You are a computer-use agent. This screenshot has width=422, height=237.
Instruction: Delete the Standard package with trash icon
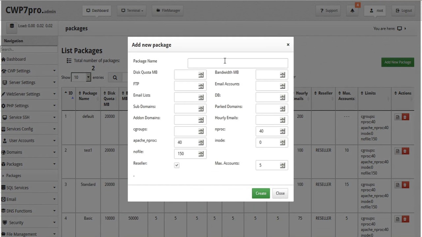click(x=405, y=185)
